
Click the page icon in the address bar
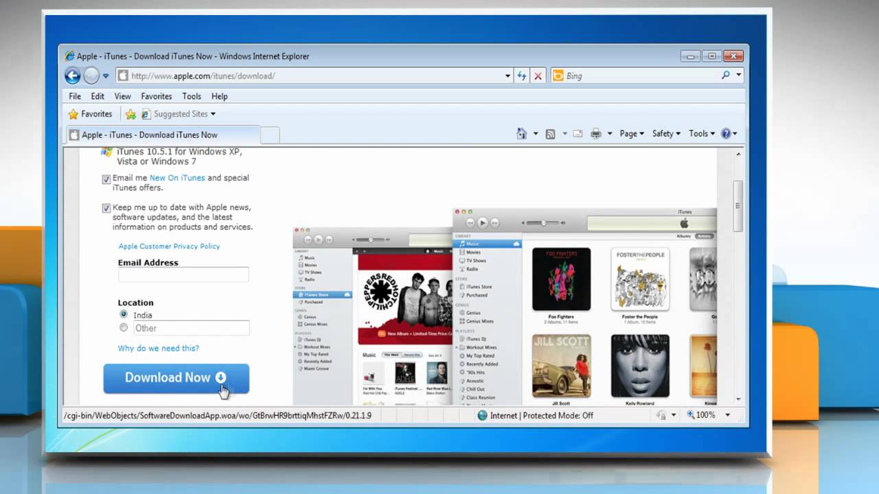click(x=123, y=76)
